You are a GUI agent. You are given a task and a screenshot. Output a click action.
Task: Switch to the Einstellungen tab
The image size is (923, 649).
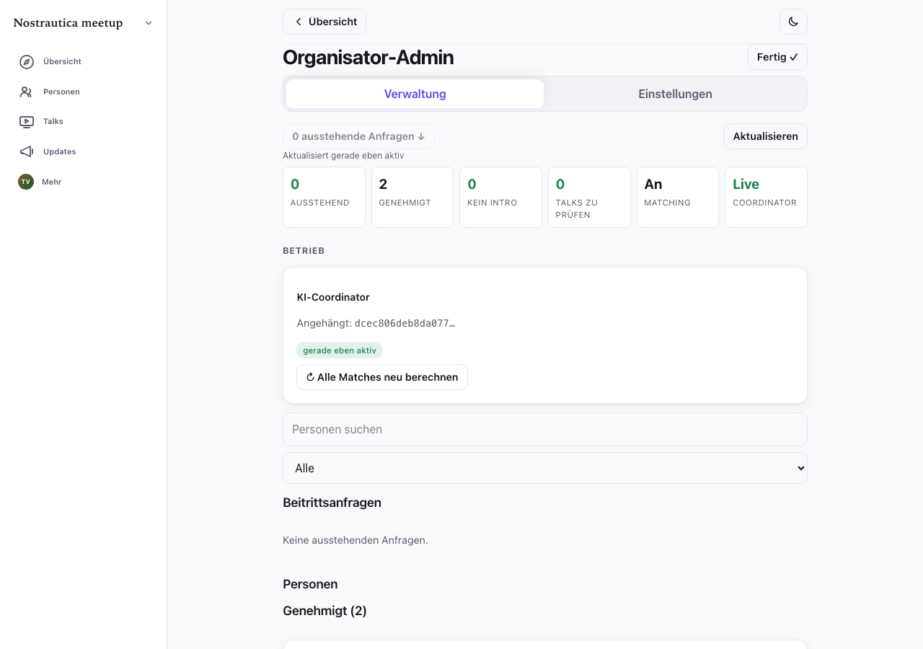tap(675, 94)
